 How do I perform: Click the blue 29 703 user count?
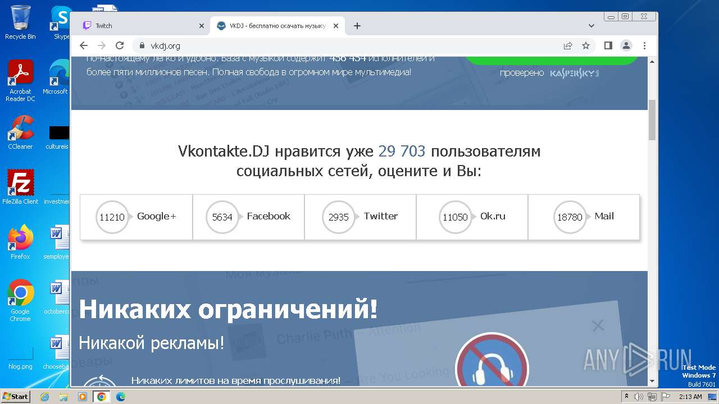pos(402,151)
